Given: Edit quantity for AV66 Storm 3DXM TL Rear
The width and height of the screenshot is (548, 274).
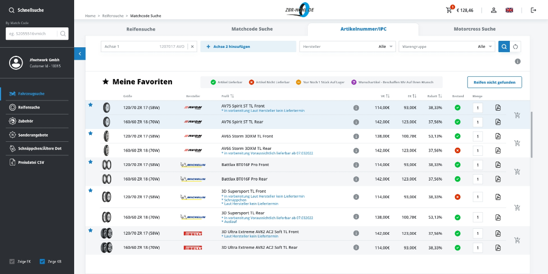Looking at the screenshot, I should (478, 150).
